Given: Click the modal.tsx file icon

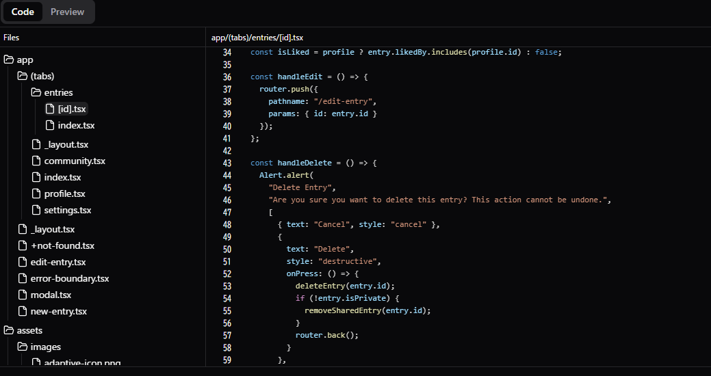Looking at the screenshot, I should pos(23,295).
